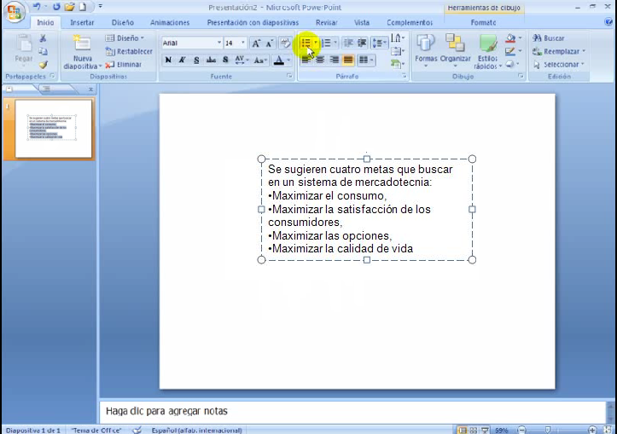The width and height of the screenshot is (617, 434).
Task: Toggle justified text alignment
Action: pos(349,60)
